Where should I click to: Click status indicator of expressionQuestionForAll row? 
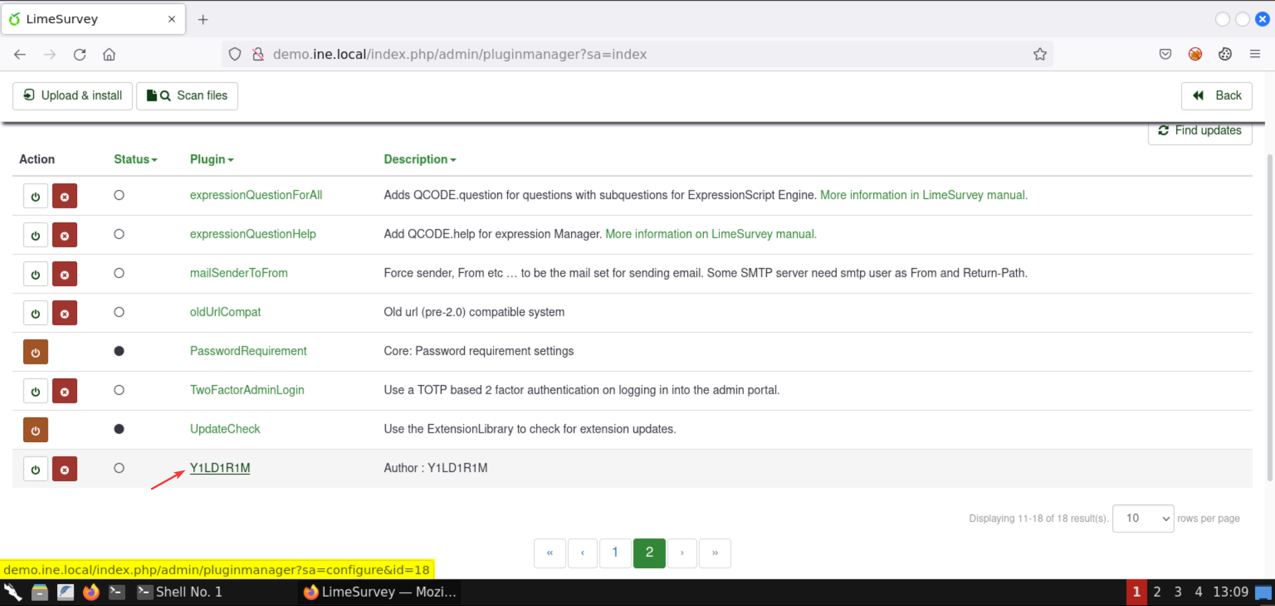(119, 195)
